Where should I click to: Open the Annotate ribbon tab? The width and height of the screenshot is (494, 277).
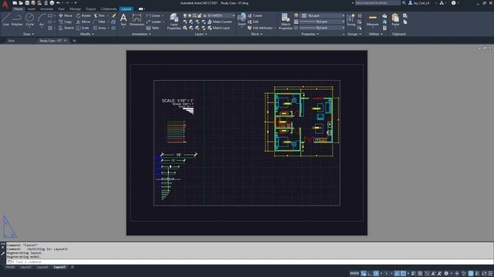[46, 8]
